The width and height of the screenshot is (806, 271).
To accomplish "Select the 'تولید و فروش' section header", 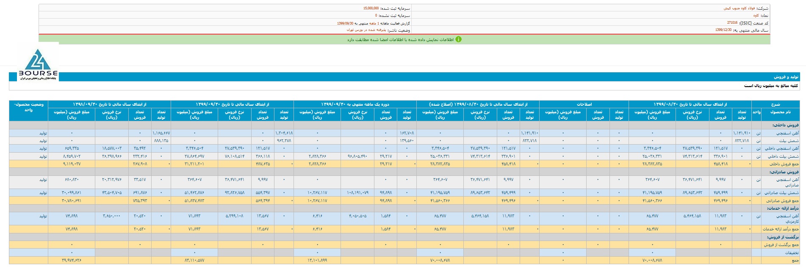I will (786, 77).
